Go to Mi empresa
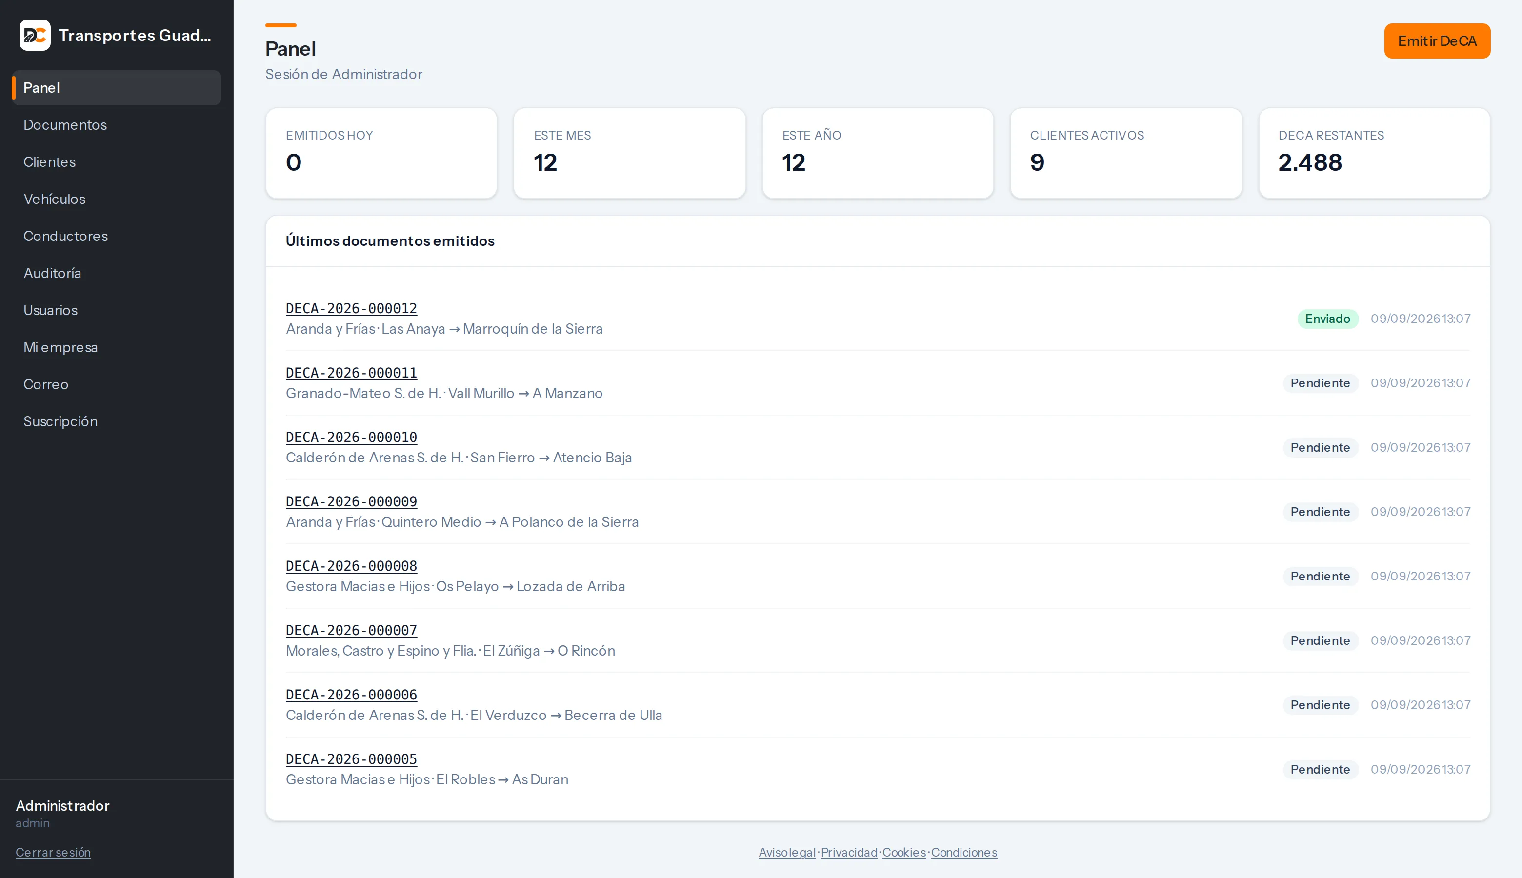The image size is (1522, 878). click(x=117, y=347)
